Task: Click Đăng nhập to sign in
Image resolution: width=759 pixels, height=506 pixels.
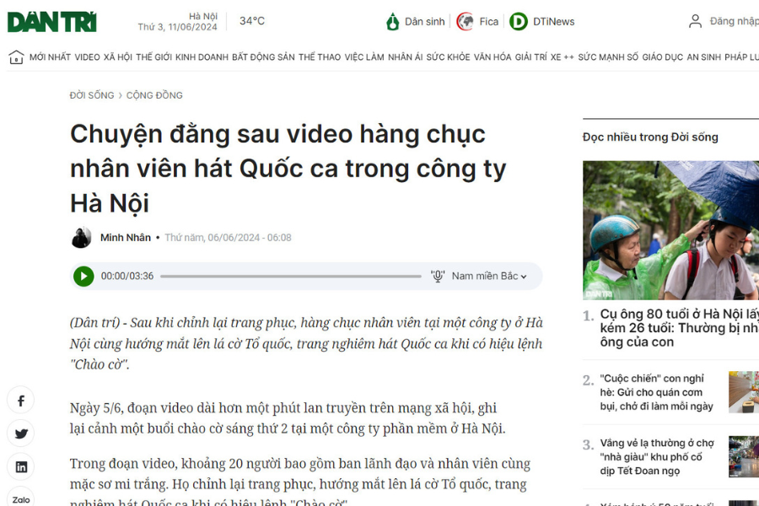Action: [x=734, y=21]
